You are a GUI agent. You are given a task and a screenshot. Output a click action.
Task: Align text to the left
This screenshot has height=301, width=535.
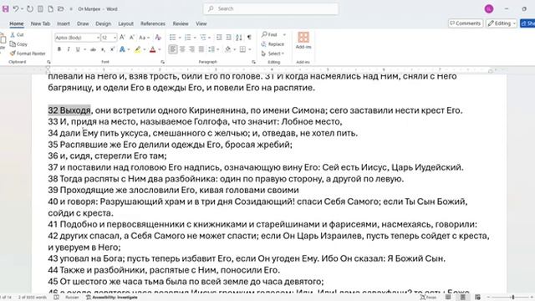pyautogui.click(x=173, y=49)
